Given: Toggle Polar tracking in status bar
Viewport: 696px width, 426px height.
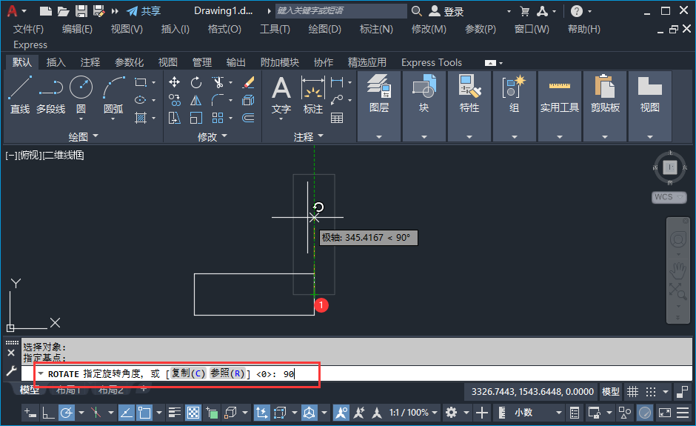Looking at the screenshot, I should coord(67,413).
